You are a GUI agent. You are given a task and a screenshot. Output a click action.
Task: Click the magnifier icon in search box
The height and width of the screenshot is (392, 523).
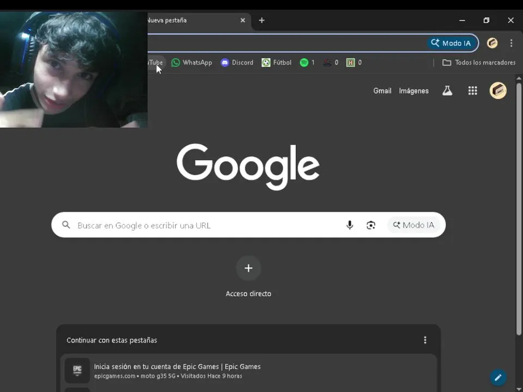(x=66, y=225)
